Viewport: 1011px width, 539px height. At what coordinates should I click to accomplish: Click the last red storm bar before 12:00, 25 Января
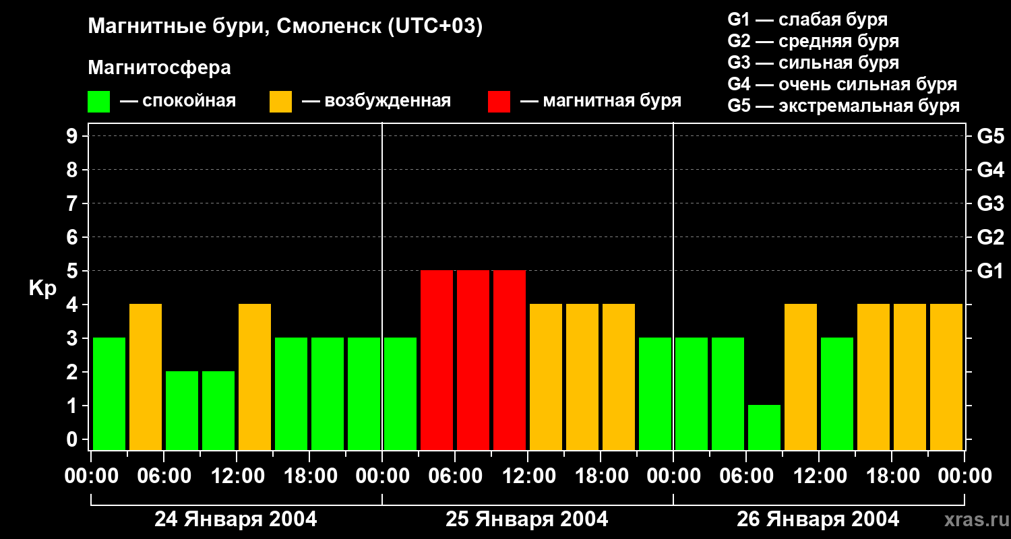tap(510, 360)
